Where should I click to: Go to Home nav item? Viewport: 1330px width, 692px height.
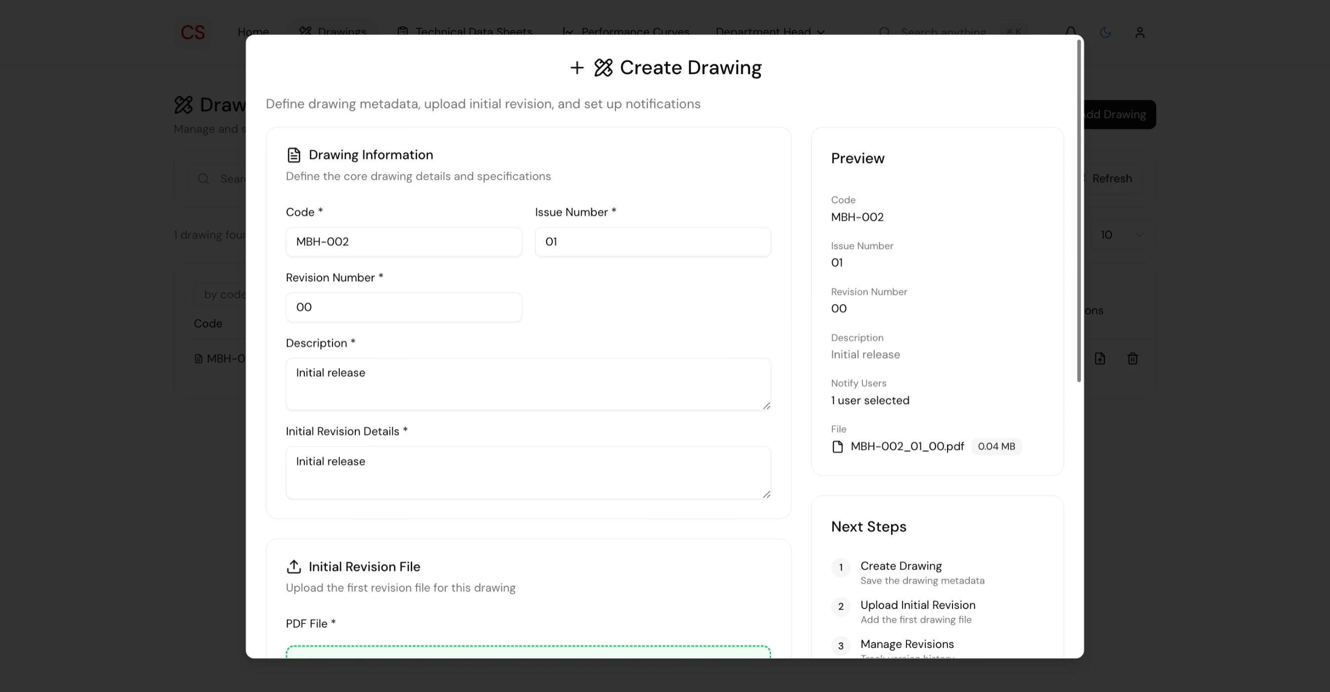click(x=253, y=32)
